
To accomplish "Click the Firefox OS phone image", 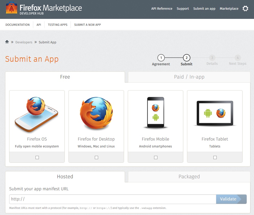I will coord(37,115).
